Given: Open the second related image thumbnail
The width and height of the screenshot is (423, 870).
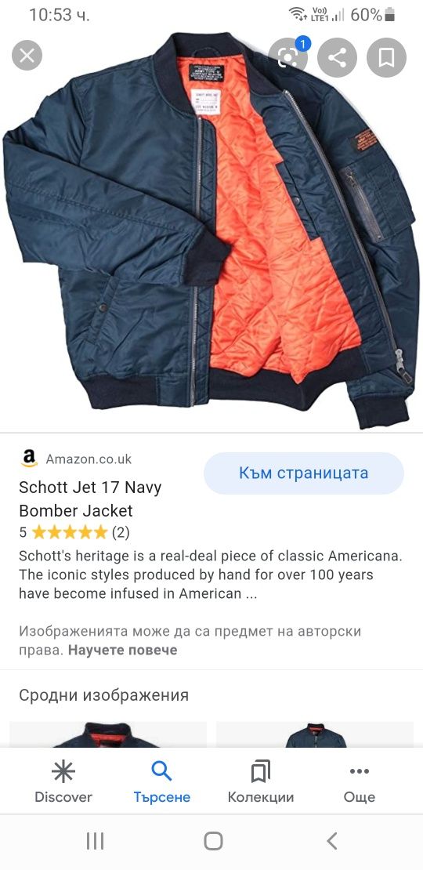Looking at the screenshot, I should pos(314,734).
